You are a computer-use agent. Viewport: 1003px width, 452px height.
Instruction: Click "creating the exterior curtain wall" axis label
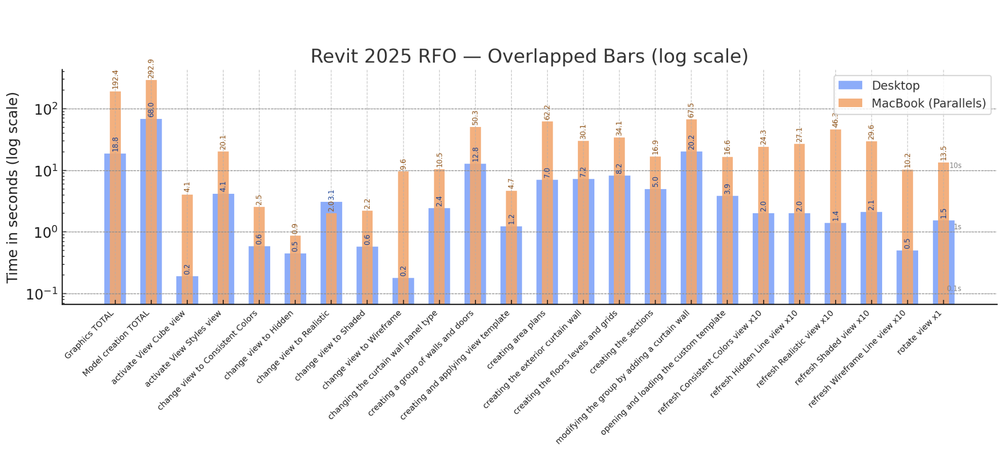coord(532,360)
